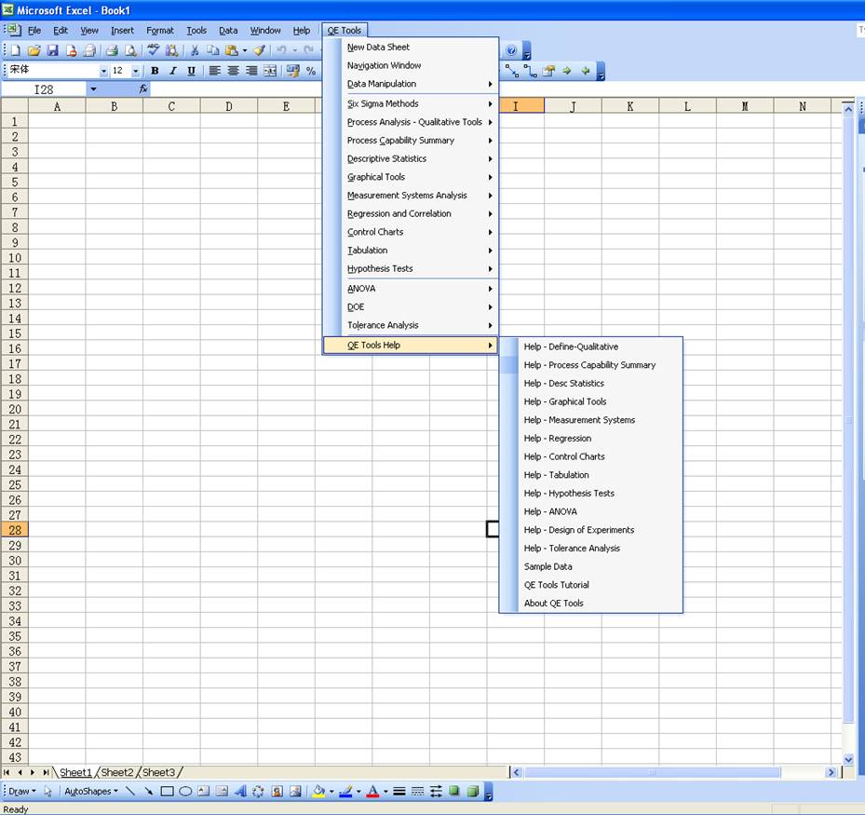Open Print Preview from the toolbar
The width and height of the screenshot is (865, 815).
pos(130,51)
